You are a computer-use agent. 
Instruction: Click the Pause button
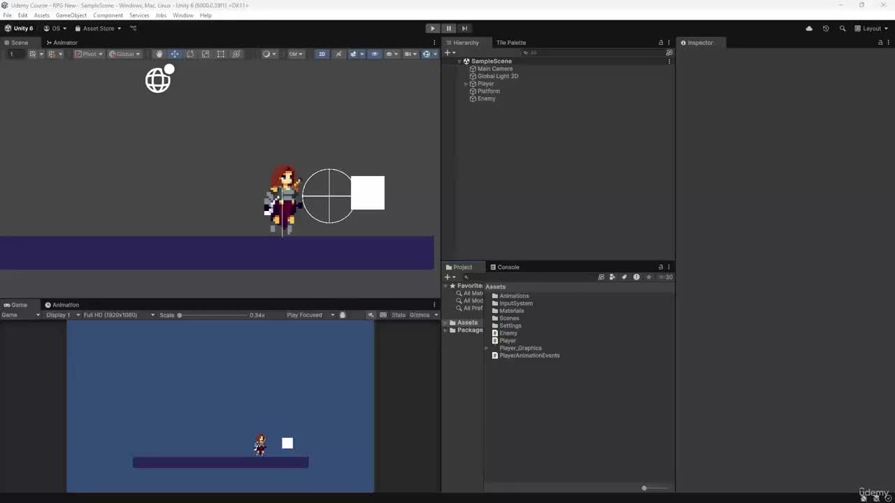coord(449,29)
